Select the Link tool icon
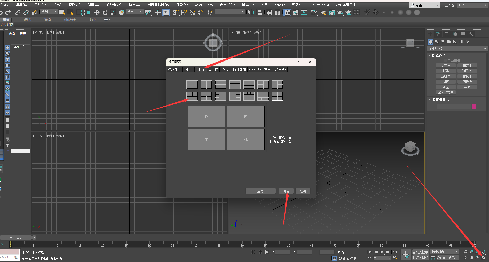The image size is (489, 262). (x=18, y=12)
